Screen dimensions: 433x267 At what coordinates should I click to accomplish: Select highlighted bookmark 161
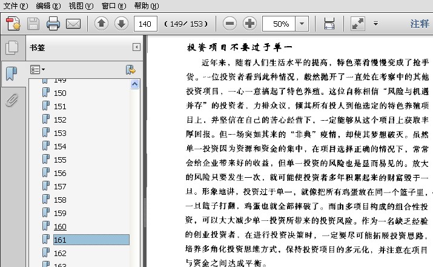point(91,240)
